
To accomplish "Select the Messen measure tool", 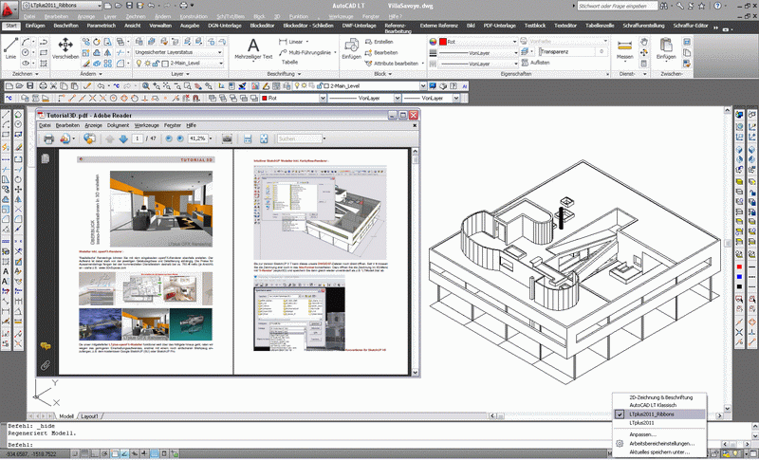I will pos(625,48).
